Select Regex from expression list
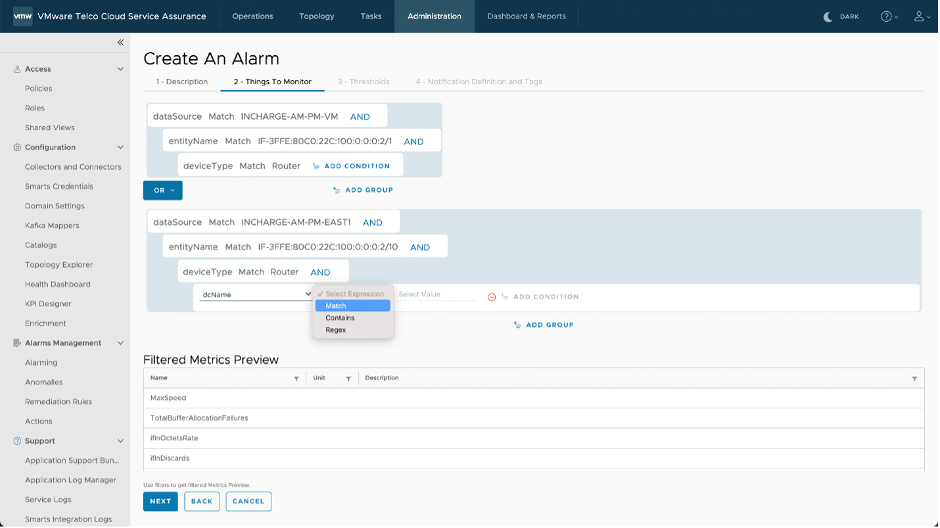The width and height of the screenshot is (940, 528). [353, 330]
